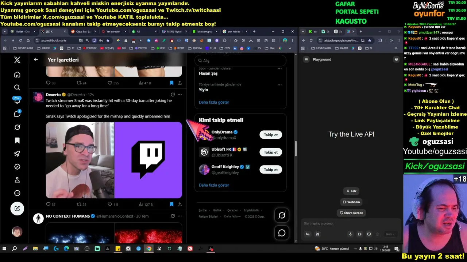Follow OnlyDrama with Takip et

(271, 135)
